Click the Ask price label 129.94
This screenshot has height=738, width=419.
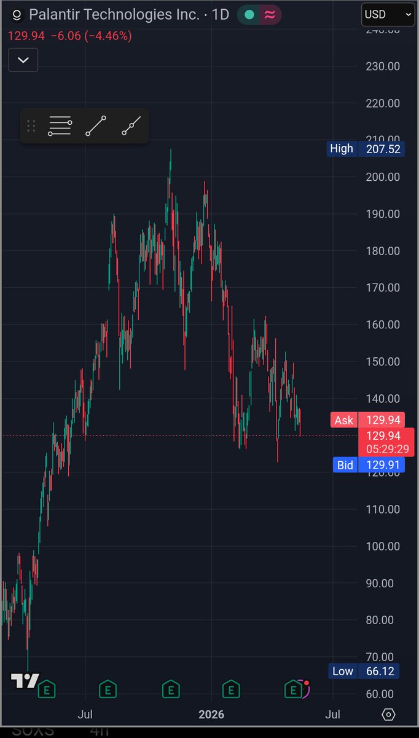tap(367, 420)
